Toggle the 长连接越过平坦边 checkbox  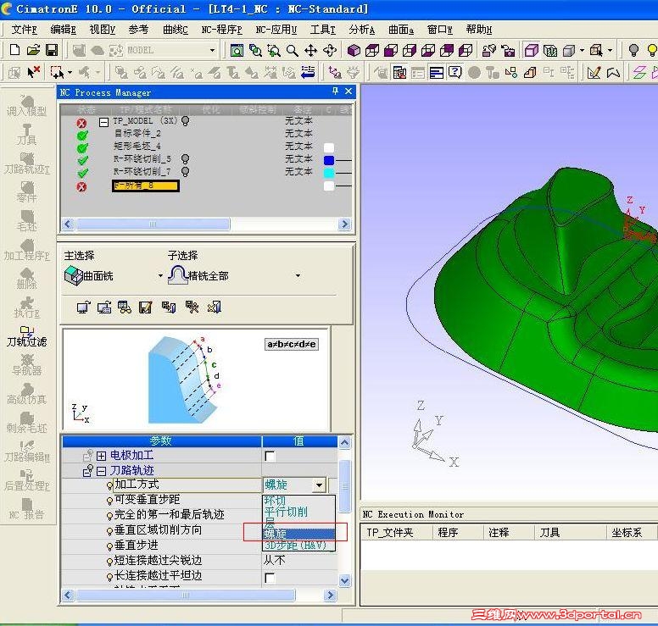point(270,579)
